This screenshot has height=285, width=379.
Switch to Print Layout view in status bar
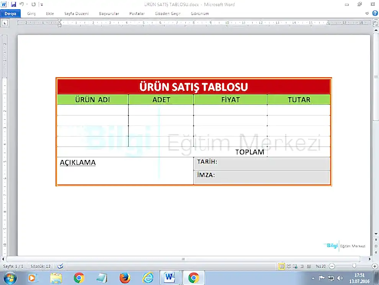pyautogui.click(x=282, y=266)
